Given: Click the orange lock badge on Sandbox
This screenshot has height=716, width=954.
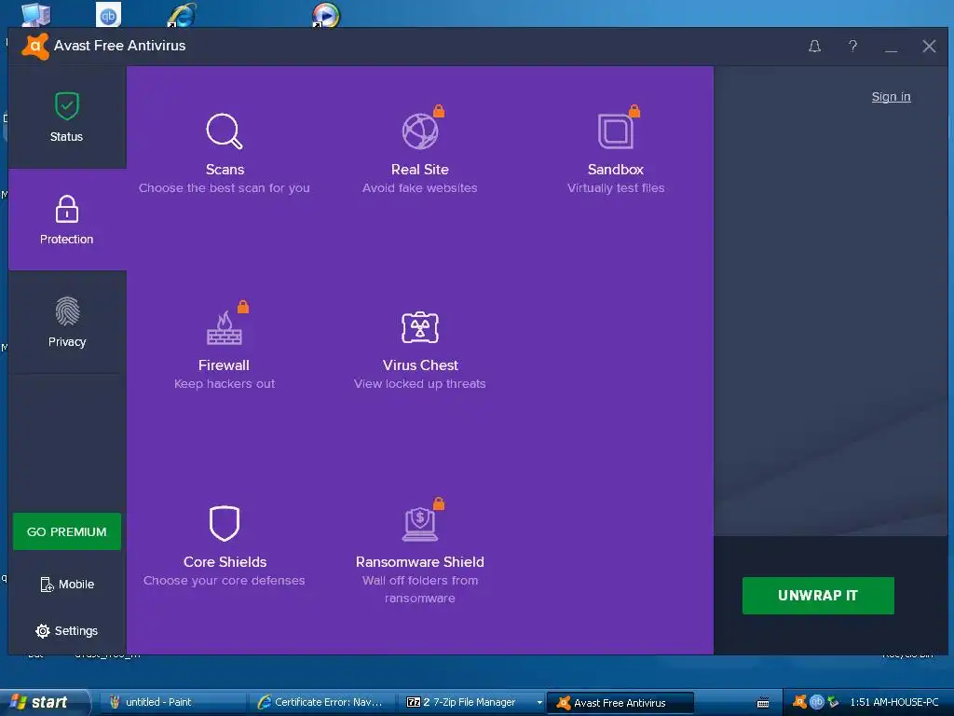Looking at the screenshot, I should (x=634, y=111).
